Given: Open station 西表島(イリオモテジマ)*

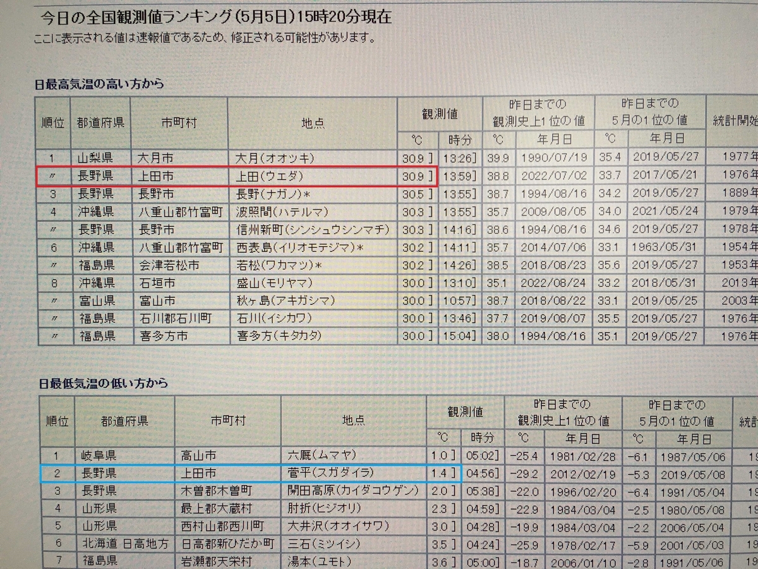Looking at the screenshot, I should (299, 247).
